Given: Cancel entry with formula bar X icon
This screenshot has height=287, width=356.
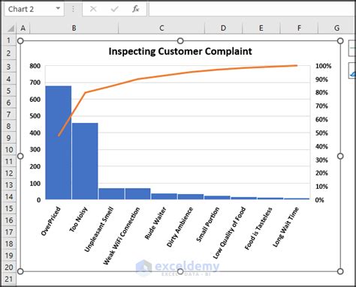Looking at the screenshot, I should pos(93,9).
